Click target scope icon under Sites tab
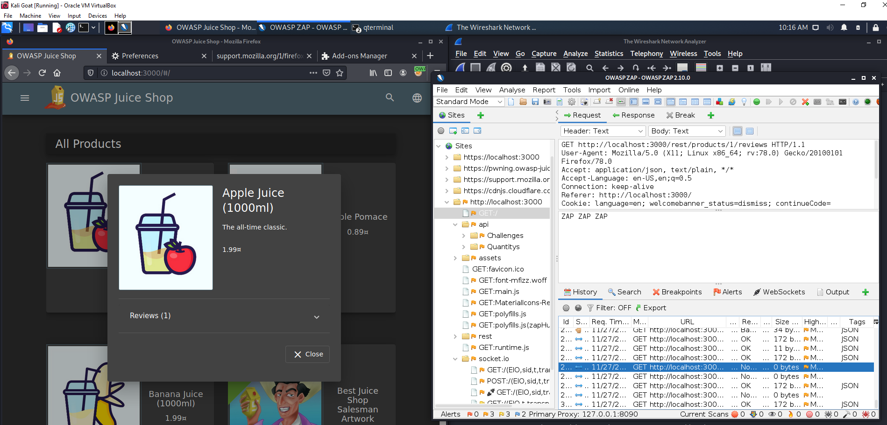The height and width of the screenshot is (425, 887). [441, 131]
